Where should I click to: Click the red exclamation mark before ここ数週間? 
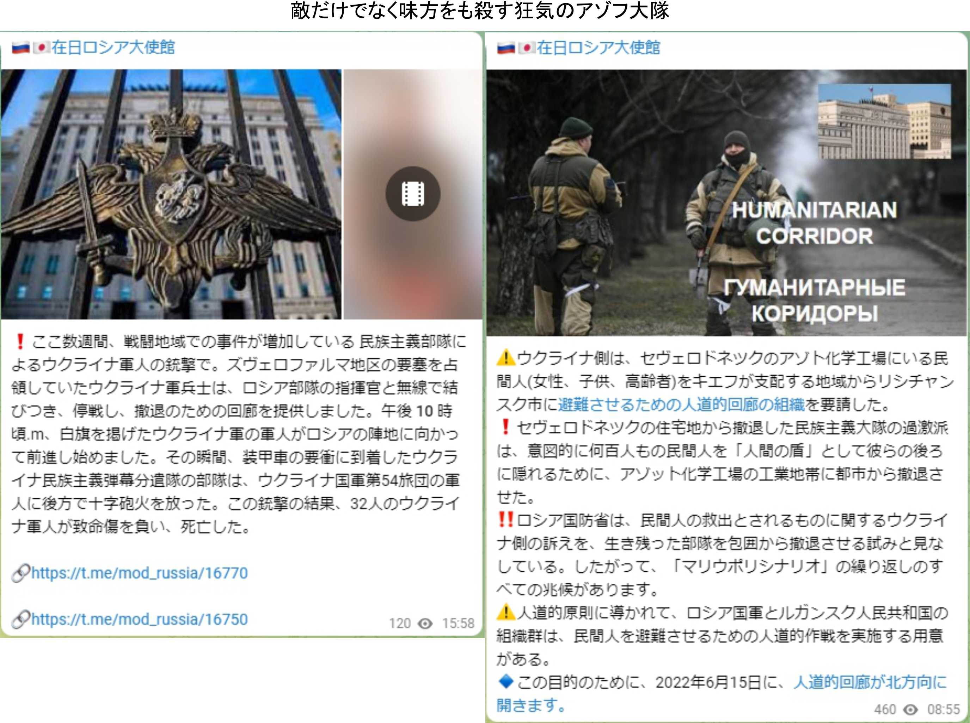20,341
